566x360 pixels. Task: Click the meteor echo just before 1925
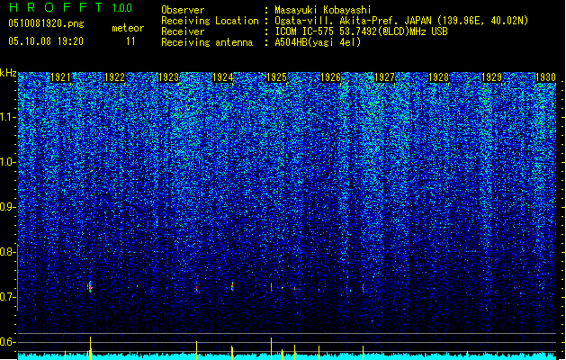[271, 287]
